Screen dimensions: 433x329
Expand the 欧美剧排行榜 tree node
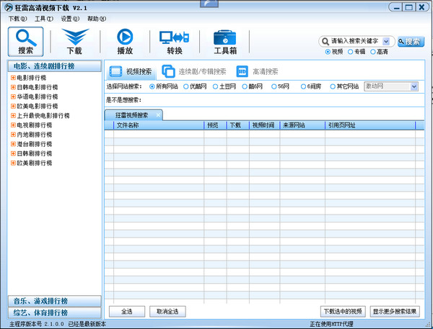click(x=13, y=163)
